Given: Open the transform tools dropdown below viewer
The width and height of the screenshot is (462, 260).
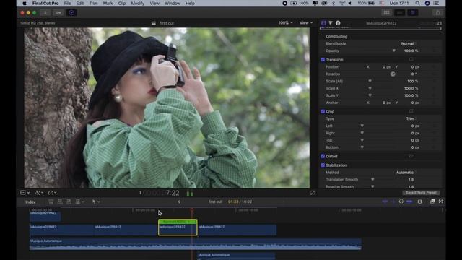Looking at the screenshot, I should coord(25,193).
